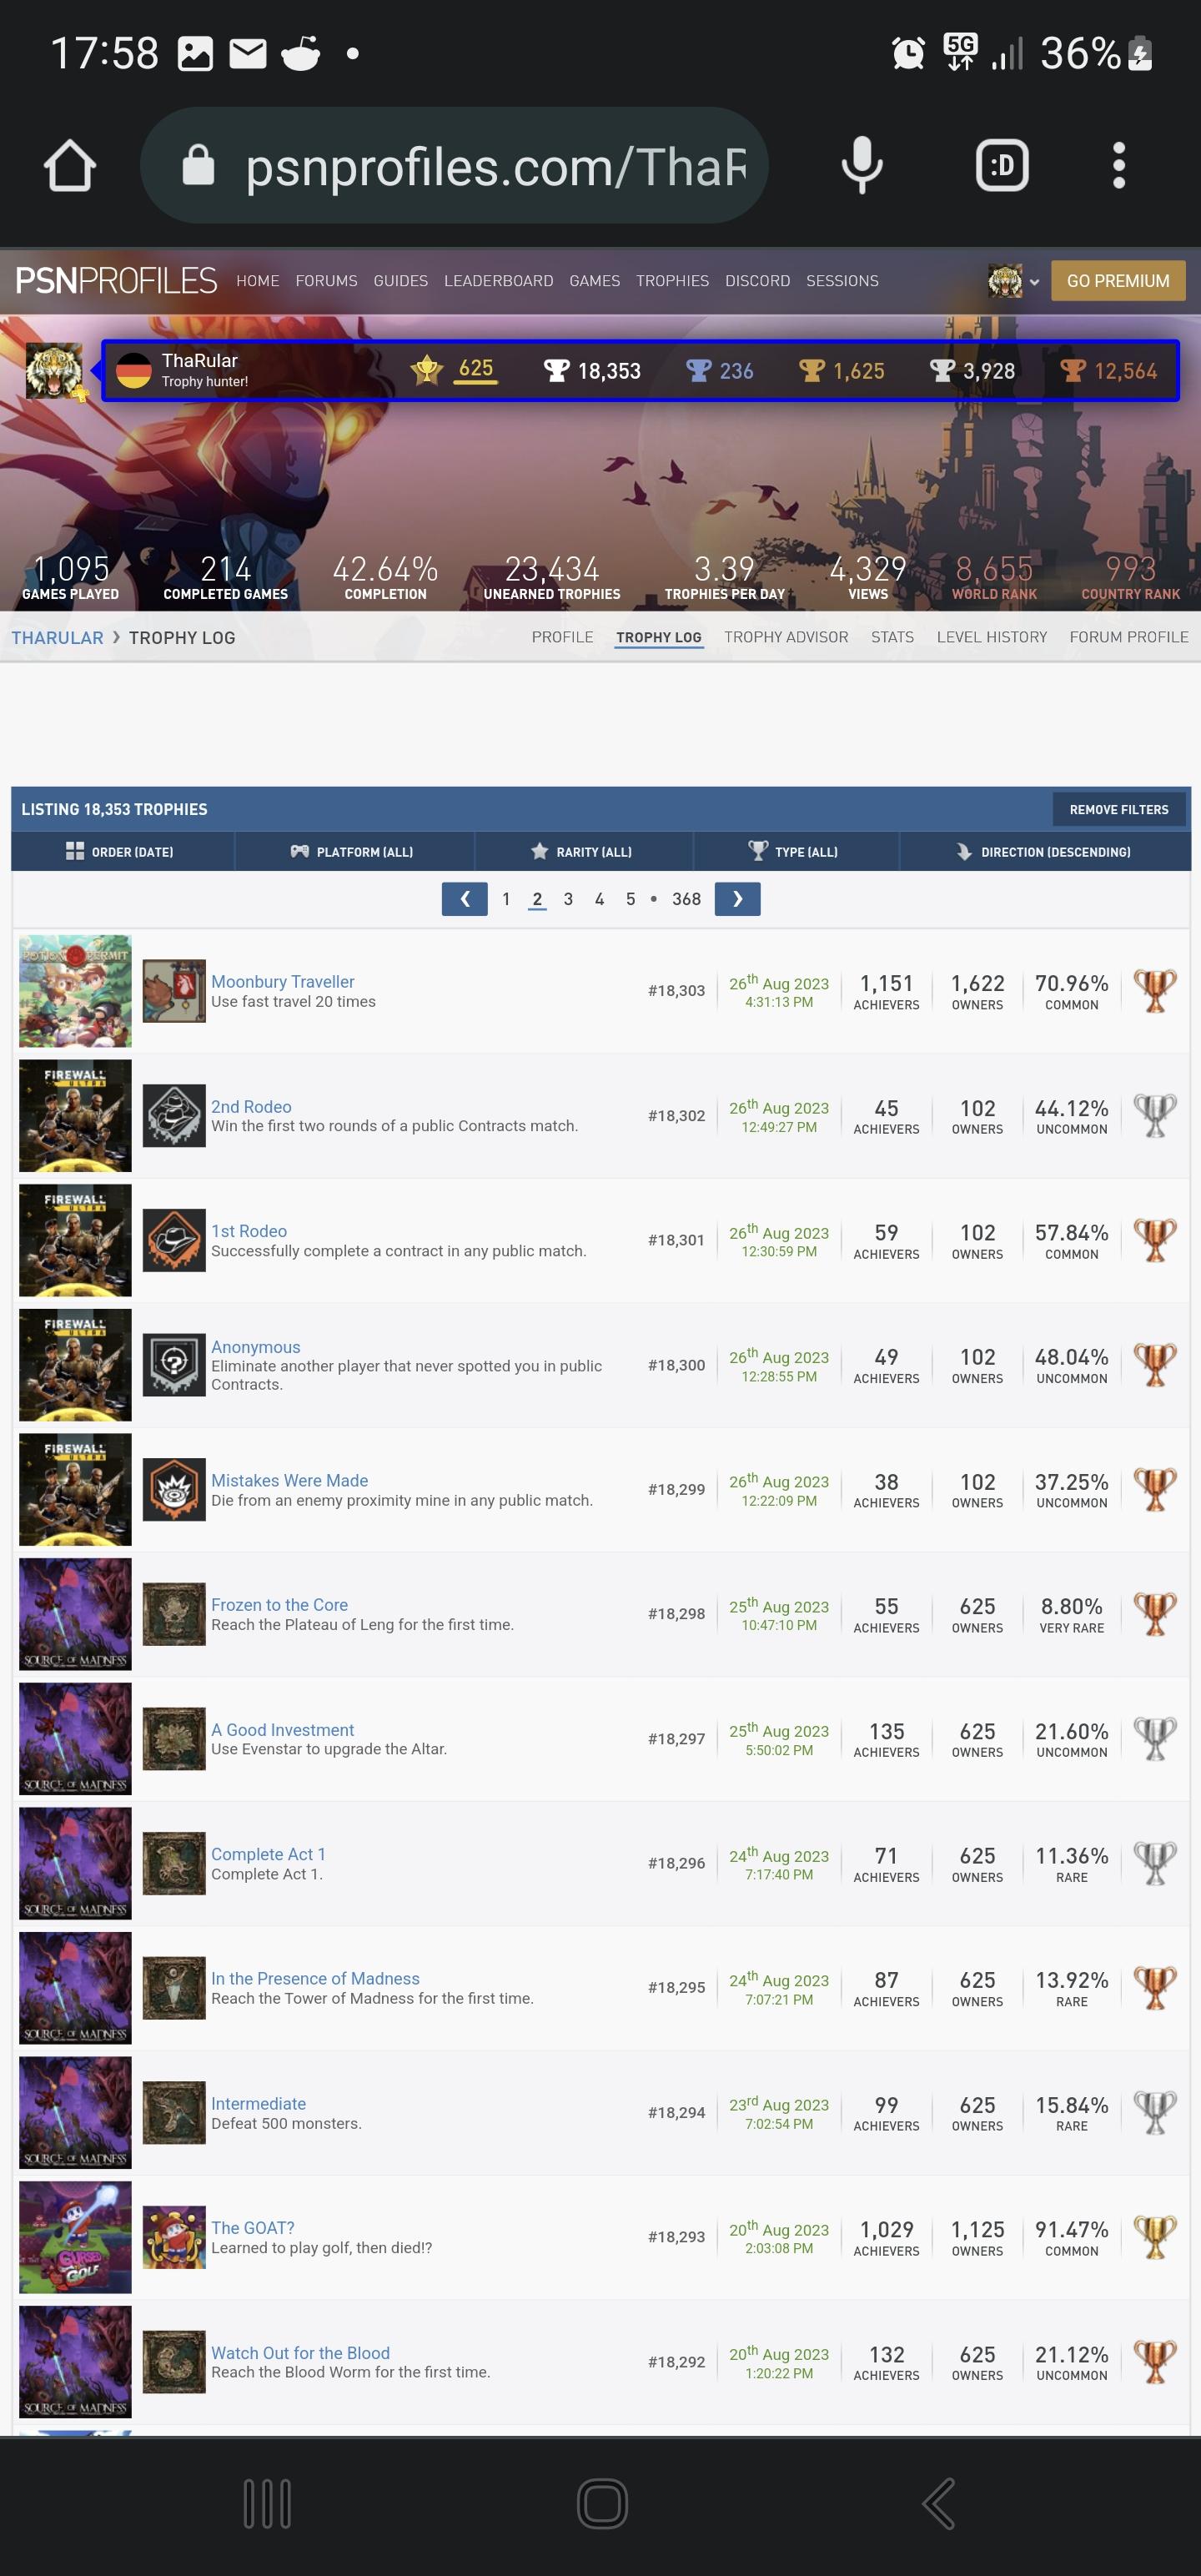
Task: Toggle Direction (Descending) sort order
Action: pos(1044,851)
